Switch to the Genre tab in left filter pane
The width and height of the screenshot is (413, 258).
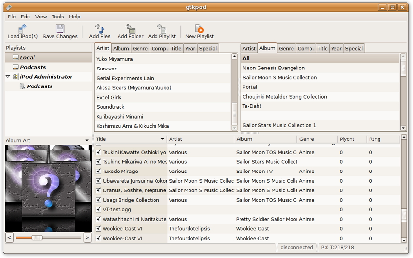point(140,49)
